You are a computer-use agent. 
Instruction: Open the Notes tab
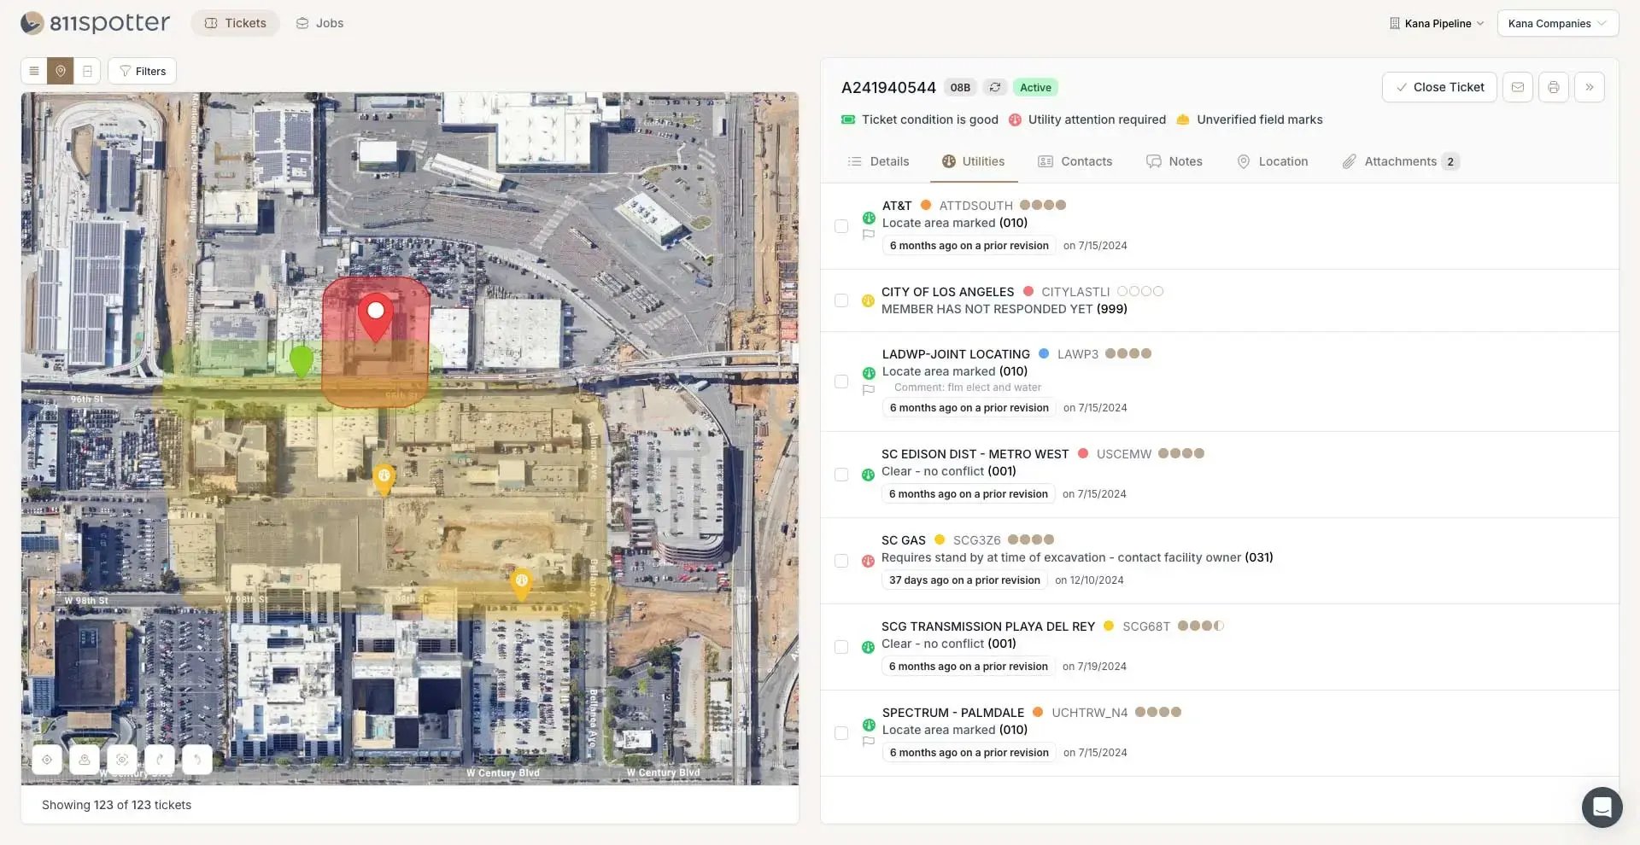[x=1174, y=161]
